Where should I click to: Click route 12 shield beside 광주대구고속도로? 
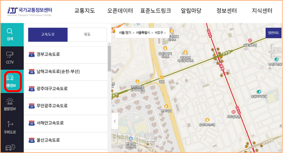(x=32, y=89)
